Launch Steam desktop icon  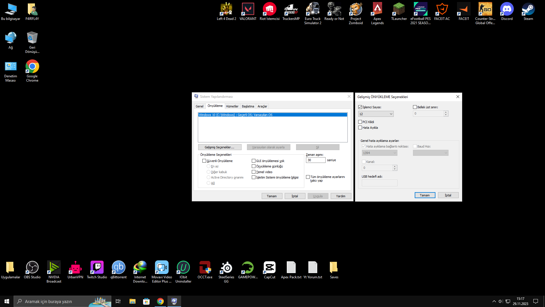pyautogui.click(x=528, y=11)
